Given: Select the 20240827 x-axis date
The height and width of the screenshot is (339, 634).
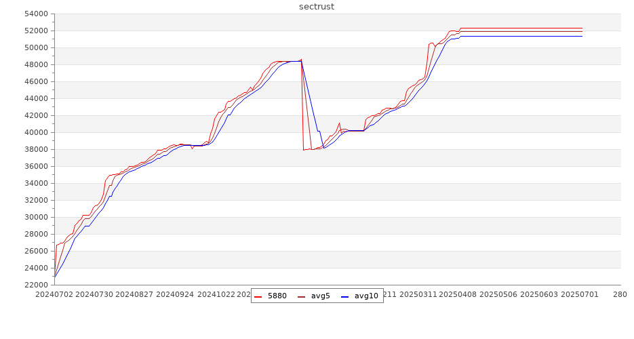Looking at the screenshot, I should tap(134, 294).
